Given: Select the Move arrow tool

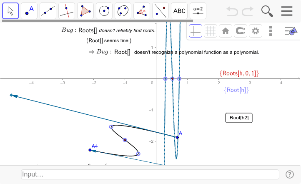Looking at the screenshot, I should (10, 11).
